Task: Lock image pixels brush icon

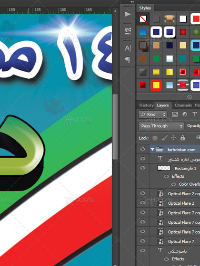Action: [164, 138]
